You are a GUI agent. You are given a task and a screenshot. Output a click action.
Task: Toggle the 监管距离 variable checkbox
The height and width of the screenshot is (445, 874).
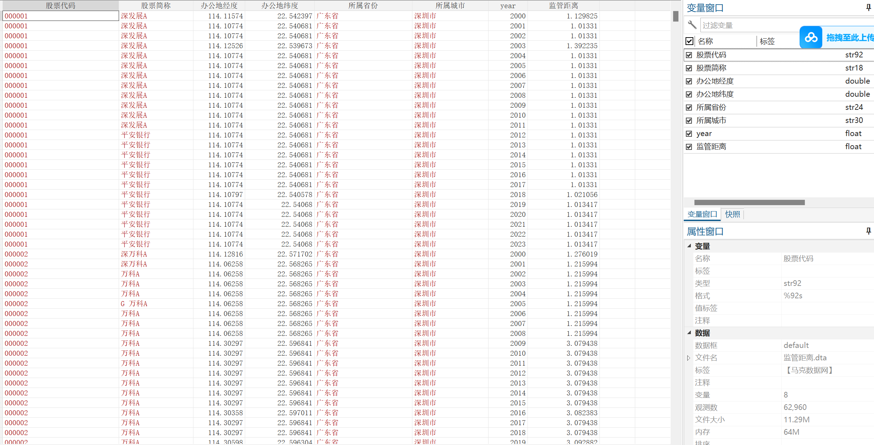[689, 147]
